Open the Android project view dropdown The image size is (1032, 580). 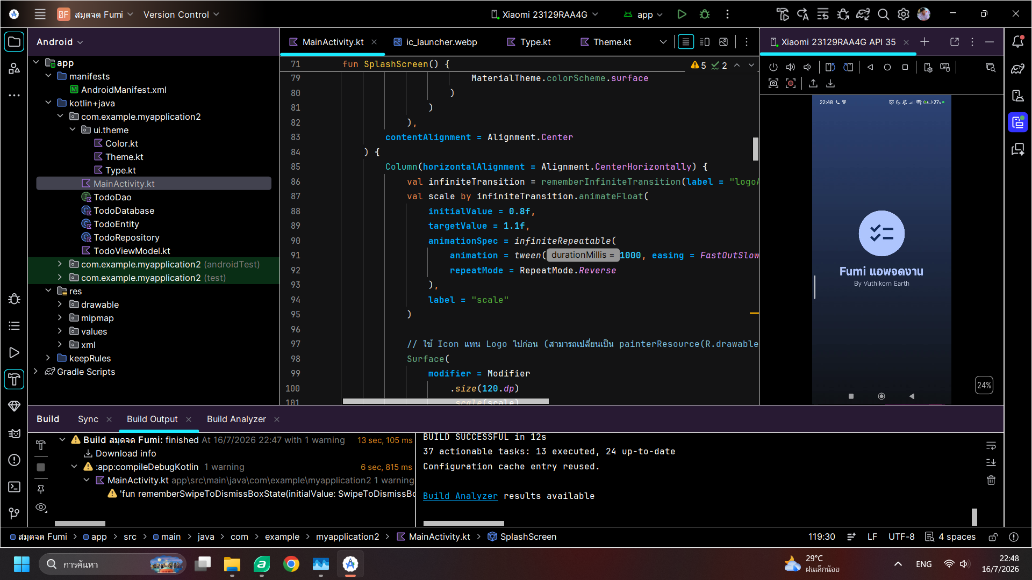coord(60,42)
